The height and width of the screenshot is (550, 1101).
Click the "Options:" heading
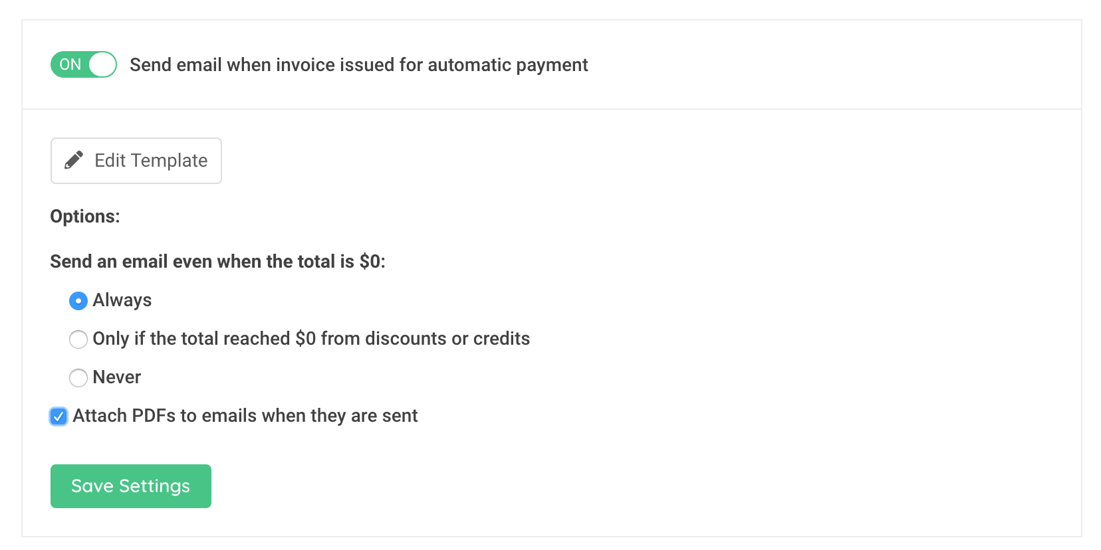(85, 217)
